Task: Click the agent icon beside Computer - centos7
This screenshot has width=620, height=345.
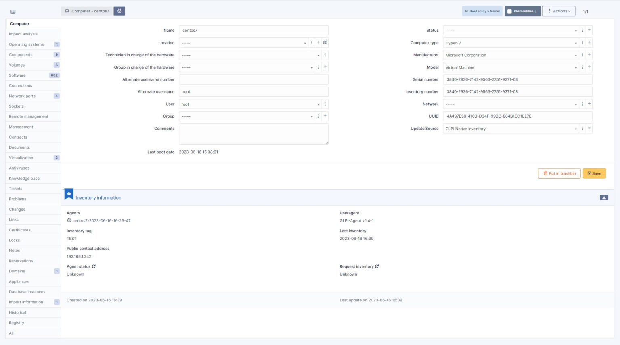Action: tap(119, 11)
